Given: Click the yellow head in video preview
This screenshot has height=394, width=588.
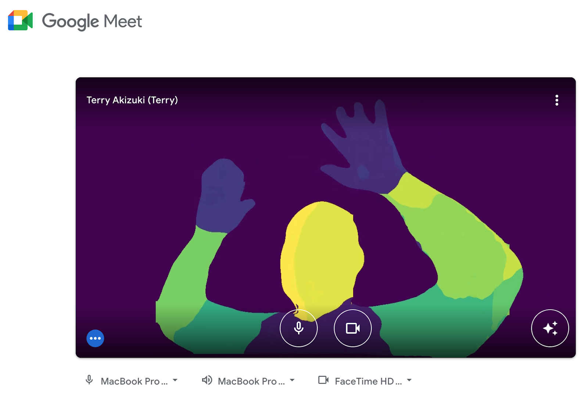Looking at the screenshot, I should (x=322, y=257).
